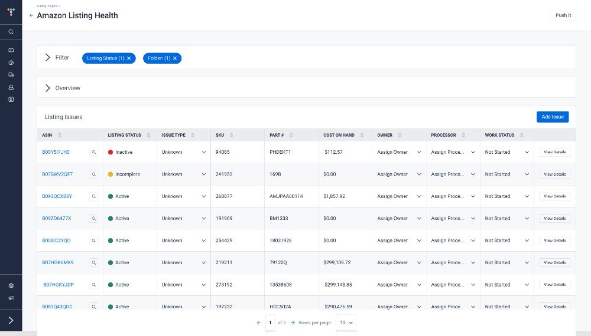Image resolution: width=591 pixels, height=336 pixels.
Task: Sort table by Processor column
Action: [x=463, y=135]
